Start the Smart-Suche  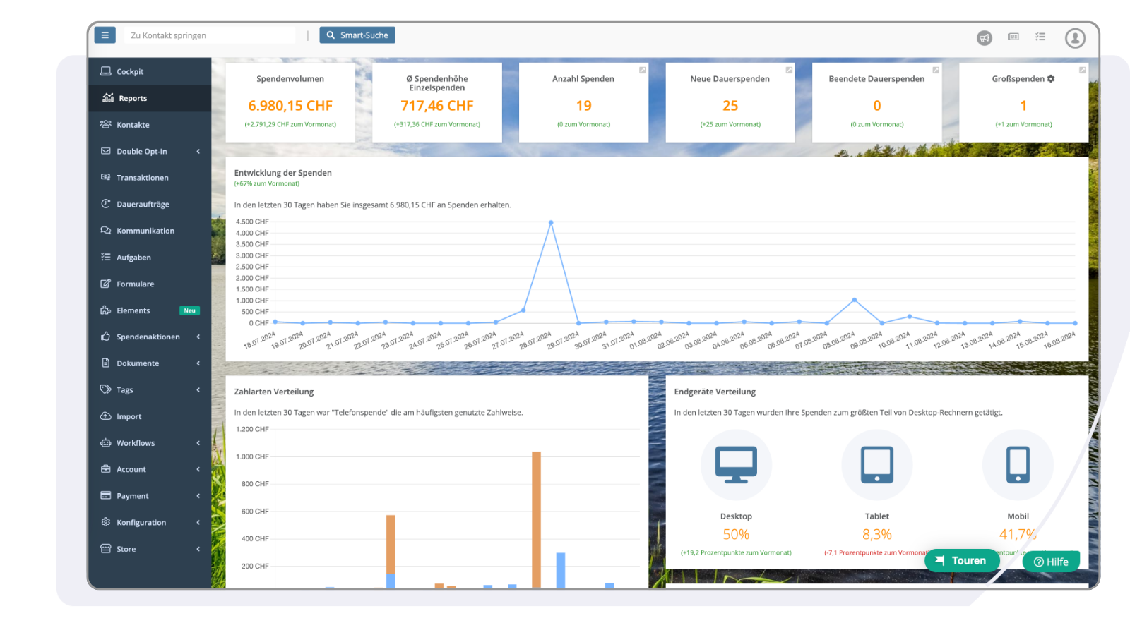click(x=357, y=35)
